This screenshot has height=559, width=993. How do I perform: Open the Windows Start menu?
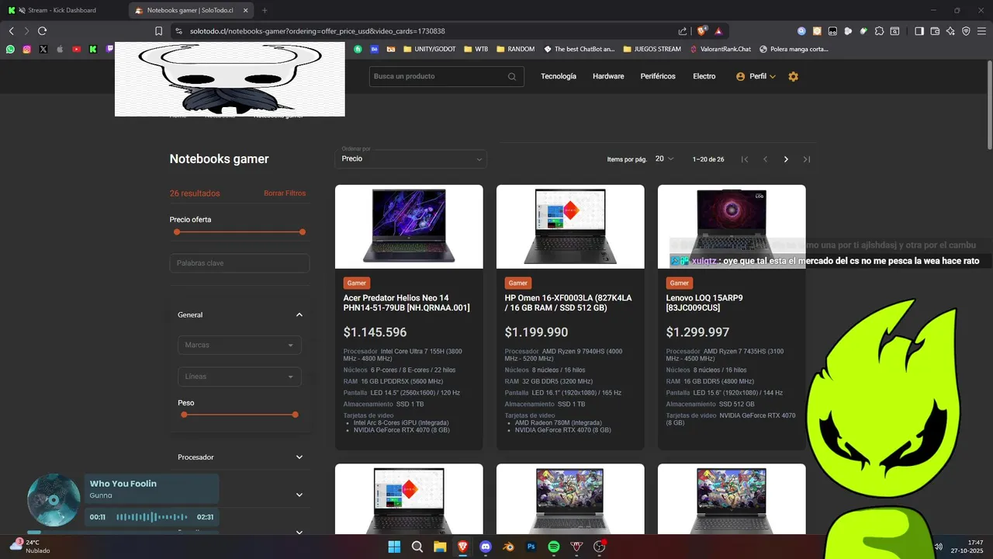tap(394, 547)
